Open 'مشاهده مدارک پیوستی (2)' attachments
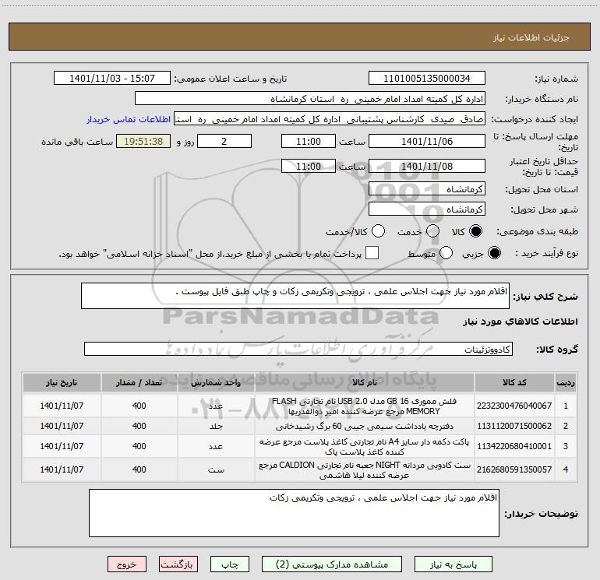600x580 pixels. click(x=332, y=564)
